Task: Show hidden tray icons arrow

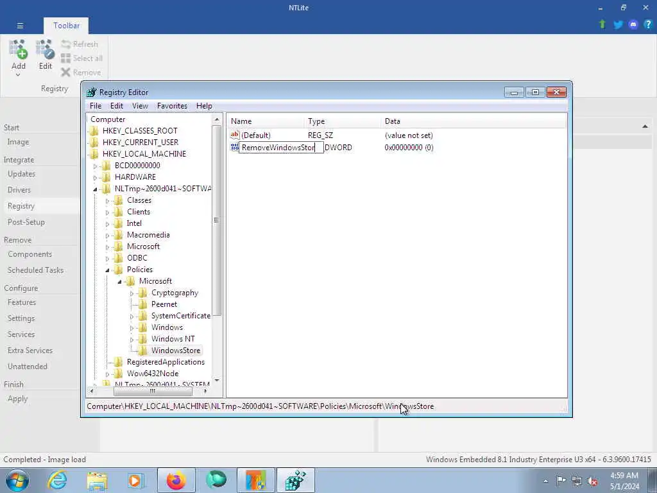Action: (x=545, y=481)
